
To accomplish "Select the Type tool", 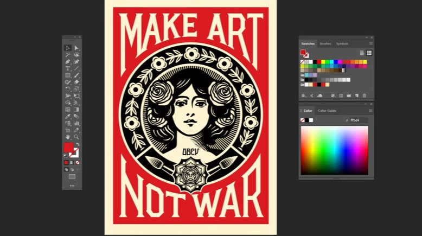I will point(68,68).
